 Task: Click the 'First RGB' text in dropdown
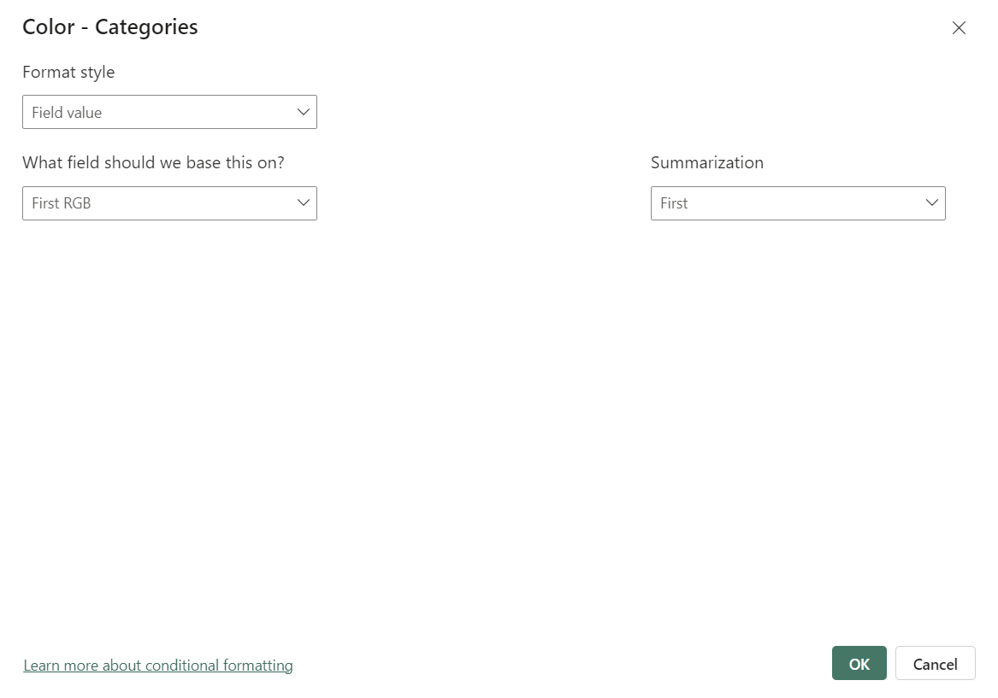(62, 203)
